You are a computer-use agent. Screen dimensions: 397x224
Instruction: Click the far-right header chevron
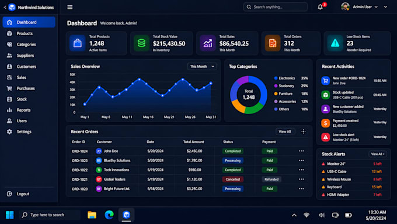click(x=385, y=7)
